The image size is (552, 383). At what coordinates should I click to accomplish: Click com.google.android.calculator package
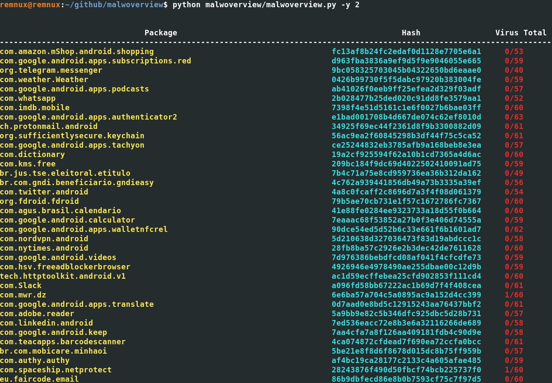point(68,220)
